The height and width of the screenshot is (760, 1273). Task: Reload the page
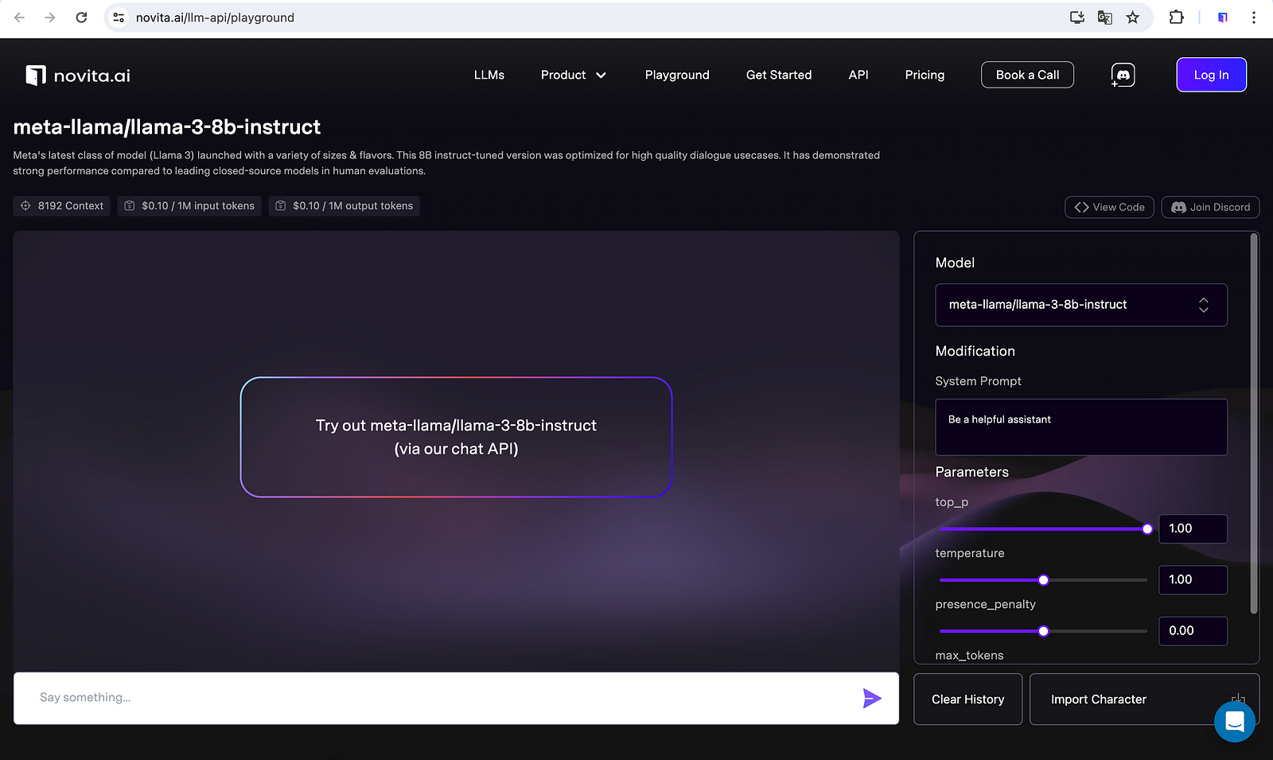click(81, 18)
